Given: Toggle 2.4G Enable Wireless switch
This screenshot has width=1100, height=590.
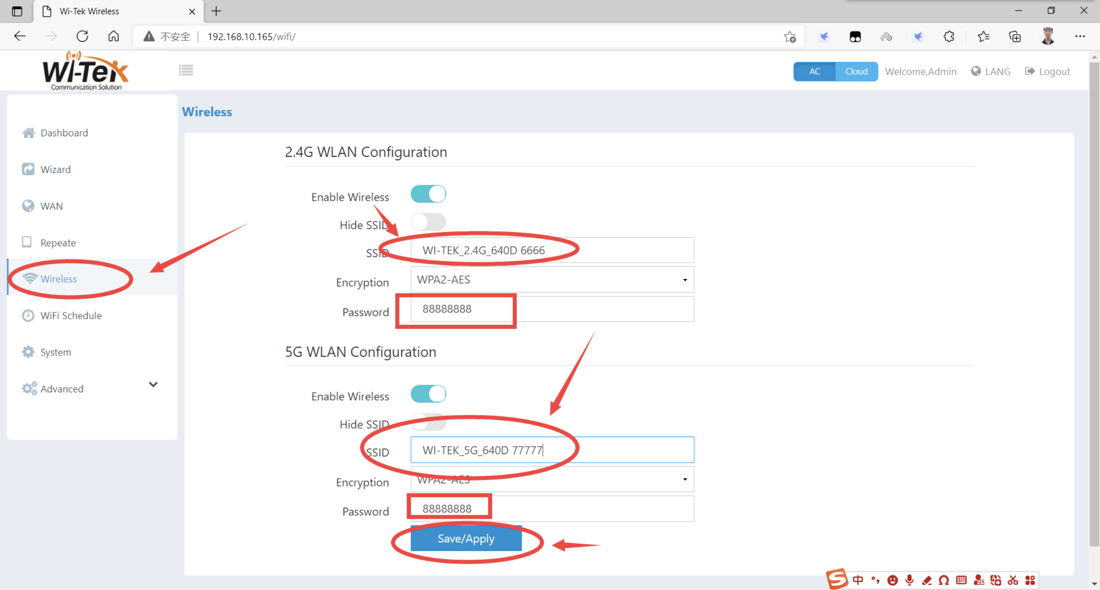Looking at the screenshot, I should click(x=428, y=194).
